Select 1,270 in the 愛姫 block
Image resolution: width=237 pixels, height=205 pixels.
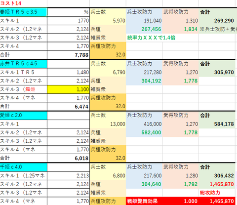tap(181, 124)
